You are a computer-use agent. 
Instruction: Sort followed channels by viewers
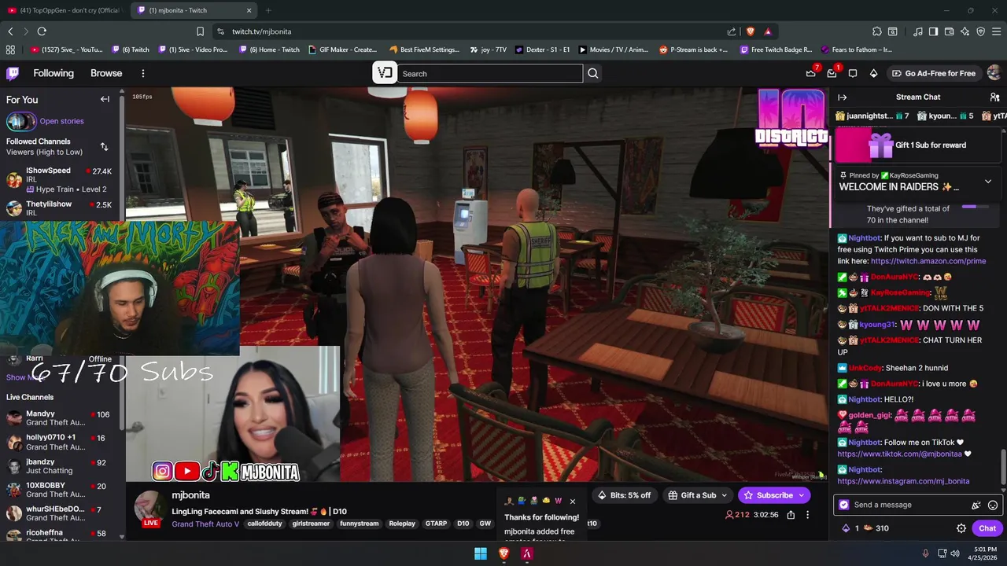click(x=105, y=147)
